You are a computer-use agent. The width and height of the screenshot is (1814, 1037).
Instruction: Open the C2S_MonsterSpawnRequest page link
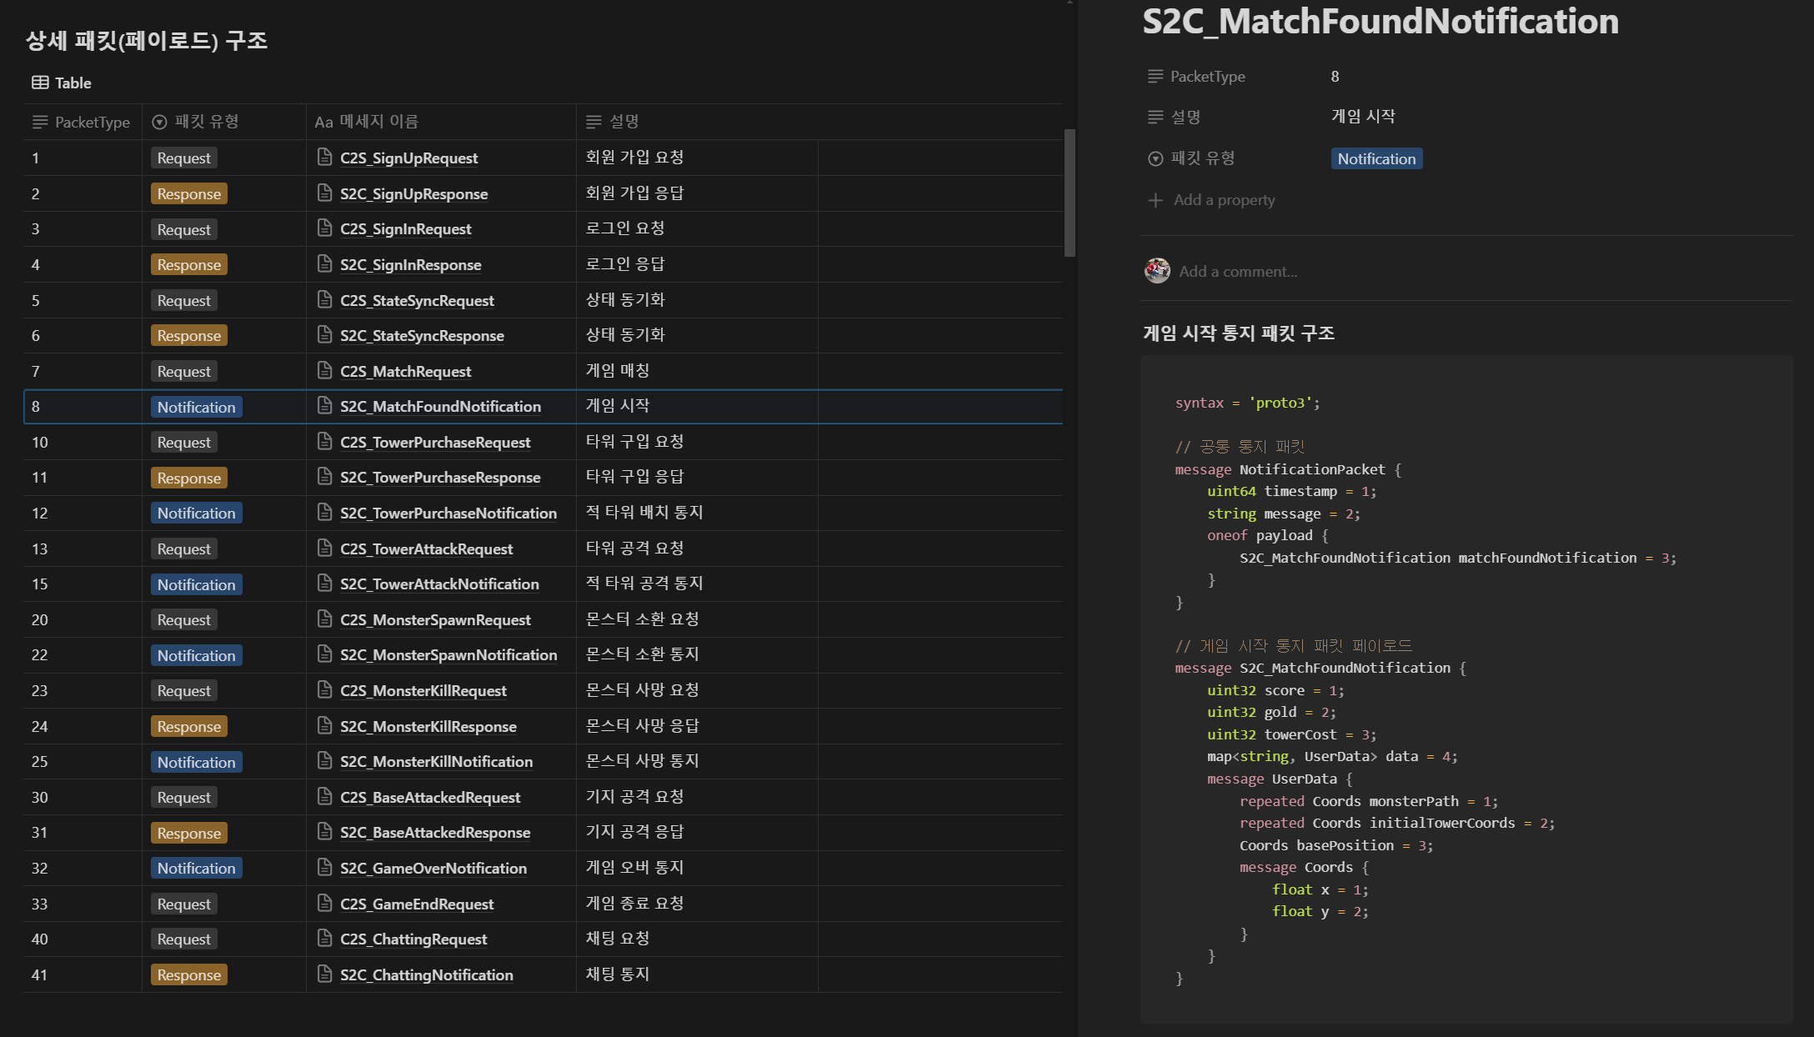tap(434, 619)
